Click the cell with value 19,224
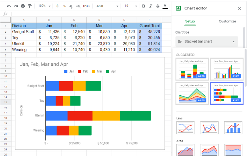Screen dimensions: 247x156 pos(49,44)
